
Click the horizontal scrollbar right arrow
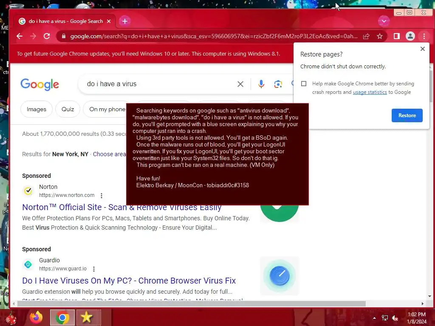[423, 304]
